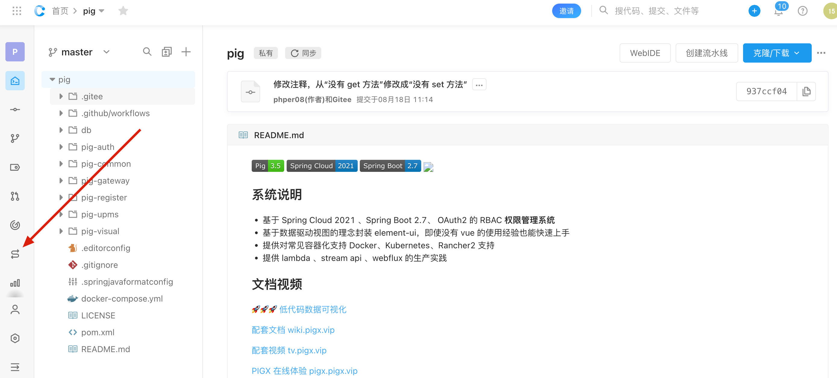Open the commit icon thumbnail
The height and width of the screenshot is (378, 837).
point(250,91)
